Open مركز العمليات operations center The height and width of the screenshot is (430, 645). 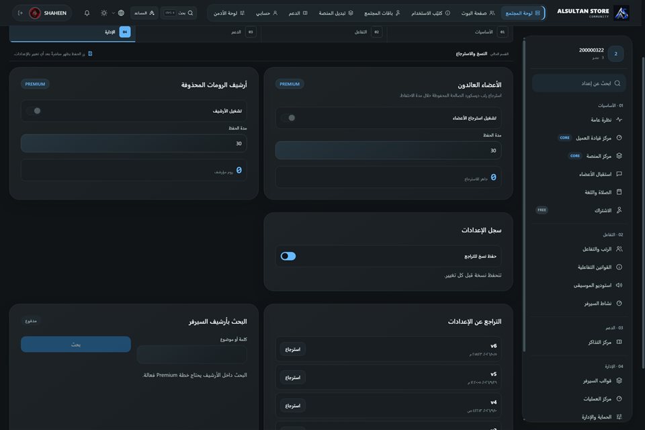point(578,398)
